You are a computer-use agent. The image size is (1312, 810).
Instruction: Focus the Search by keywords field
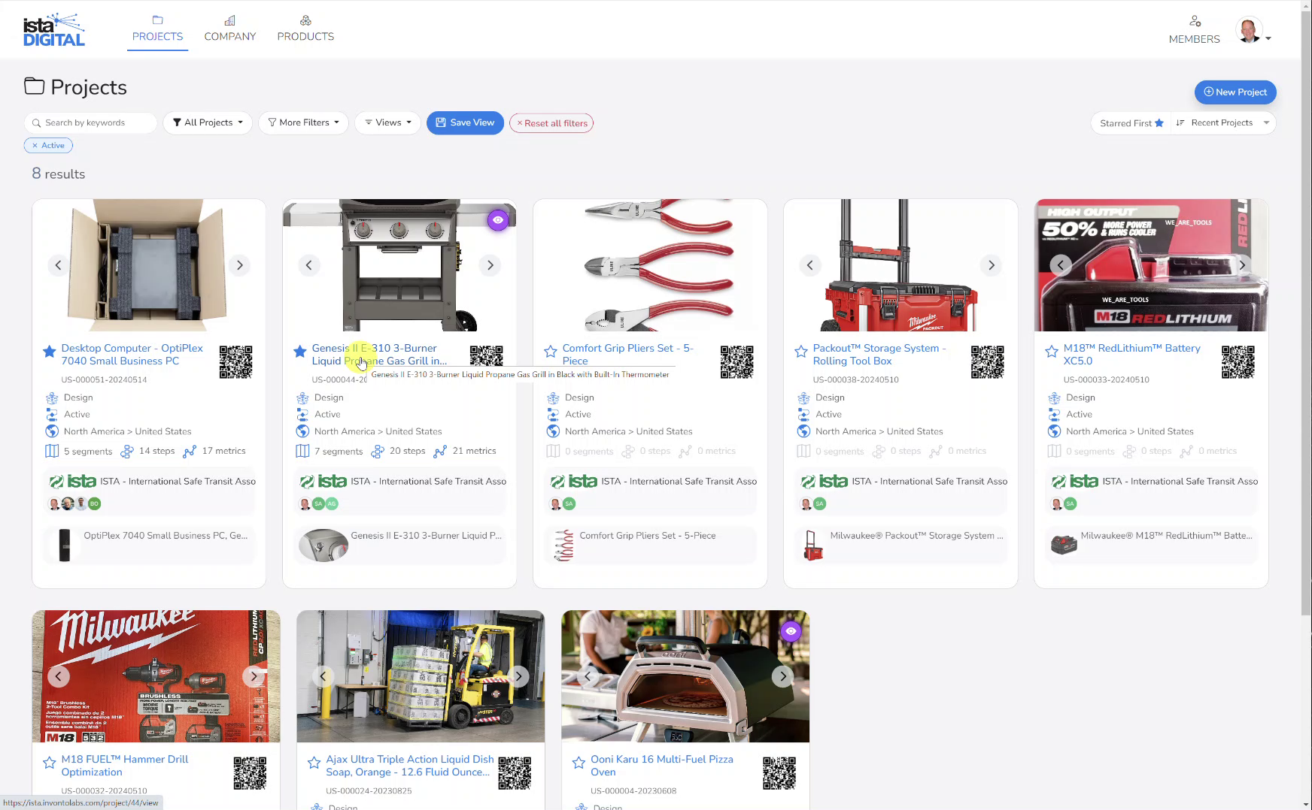pyautogui.click(x=90, y=122)
